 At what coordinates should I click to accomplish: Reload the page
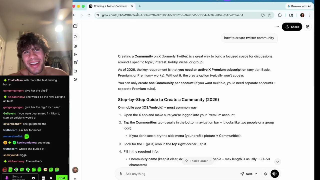[x=89, y=15]
